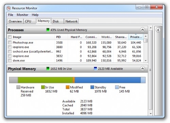
Task: Click the gray Hardware Reserved bar segment
Action: coord(13,80)
